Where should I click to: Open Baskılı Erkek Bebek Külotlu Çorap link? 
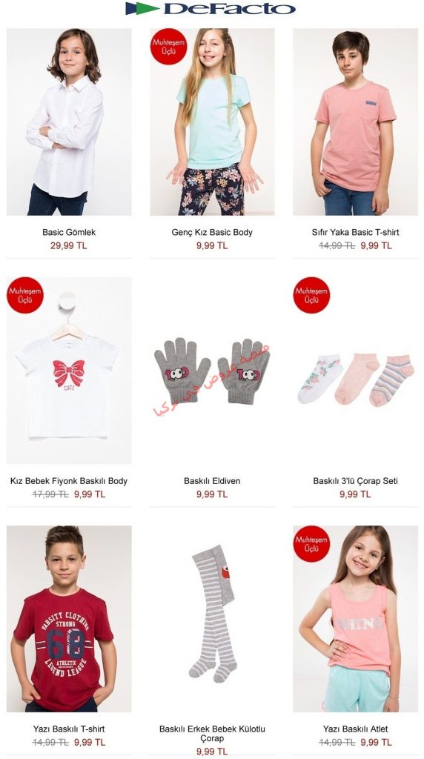[x=212, y=734]
